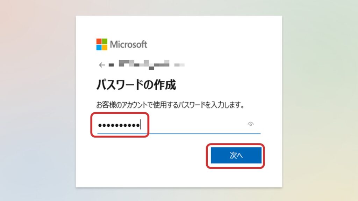Go back using the left arrow icon

click(x=102, y=65)
